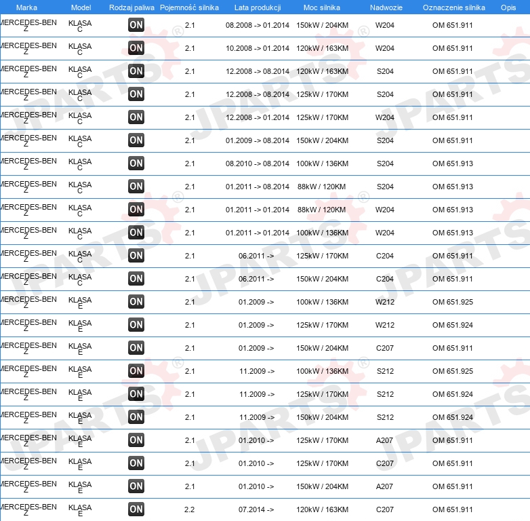The height and width of the screenshot is (521, 530).
Task: Click the Model column header
Action: [x=81, y=7]
